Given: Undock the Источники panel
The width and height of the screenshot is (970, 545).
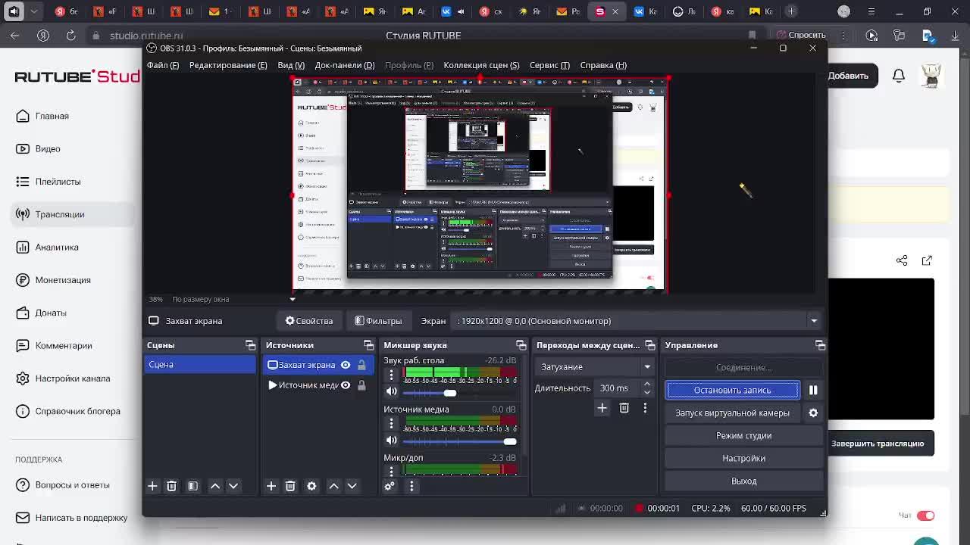Looking at the screenshot, I should 368,345.
